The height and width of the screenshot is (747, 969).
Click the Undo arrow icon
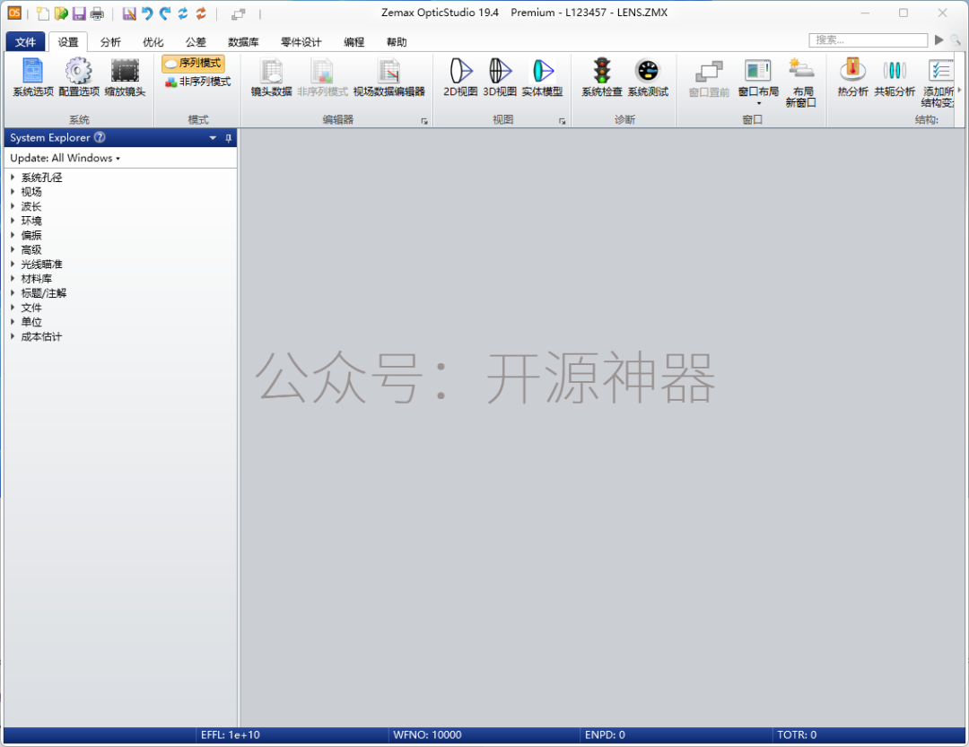point(147,13)
